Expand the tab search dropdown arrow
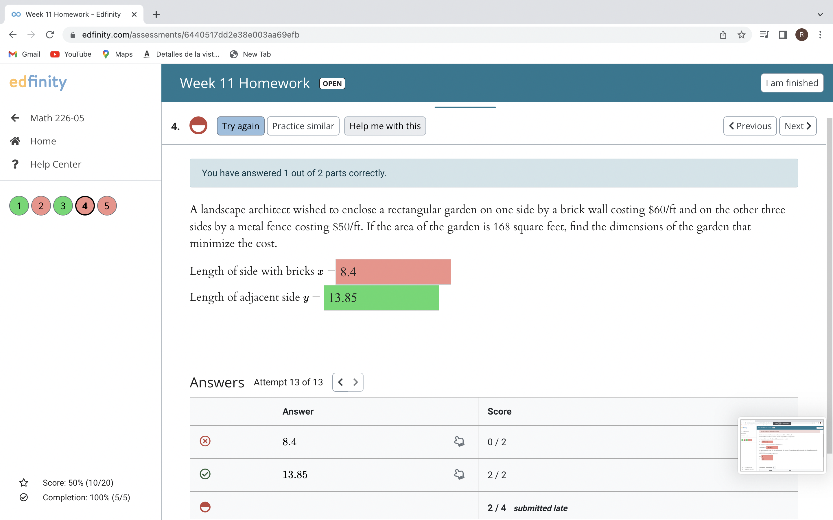Viewport: 833px width, 520px height. 820,14
